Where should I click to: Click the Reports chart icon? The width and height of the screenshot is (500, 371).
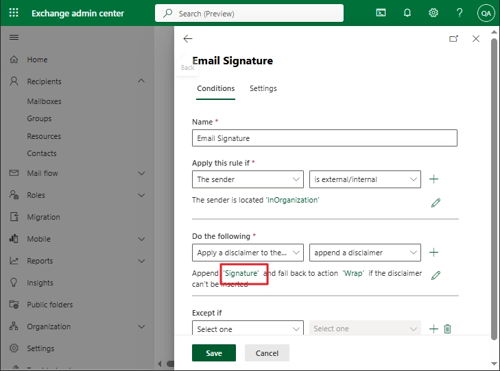[x=14, y=261]
